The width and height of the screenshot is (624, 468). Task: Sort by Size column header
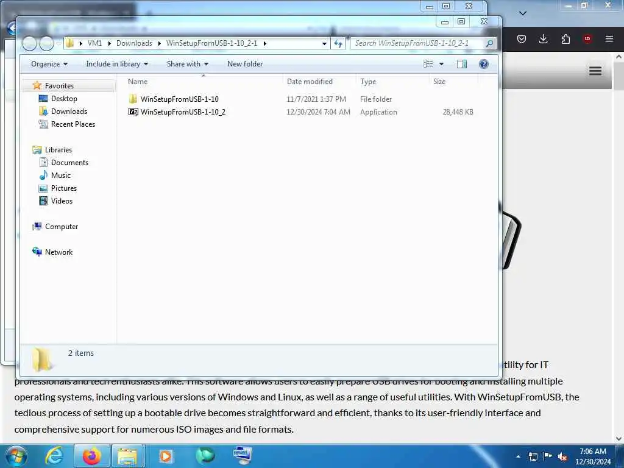pos(453,82)
